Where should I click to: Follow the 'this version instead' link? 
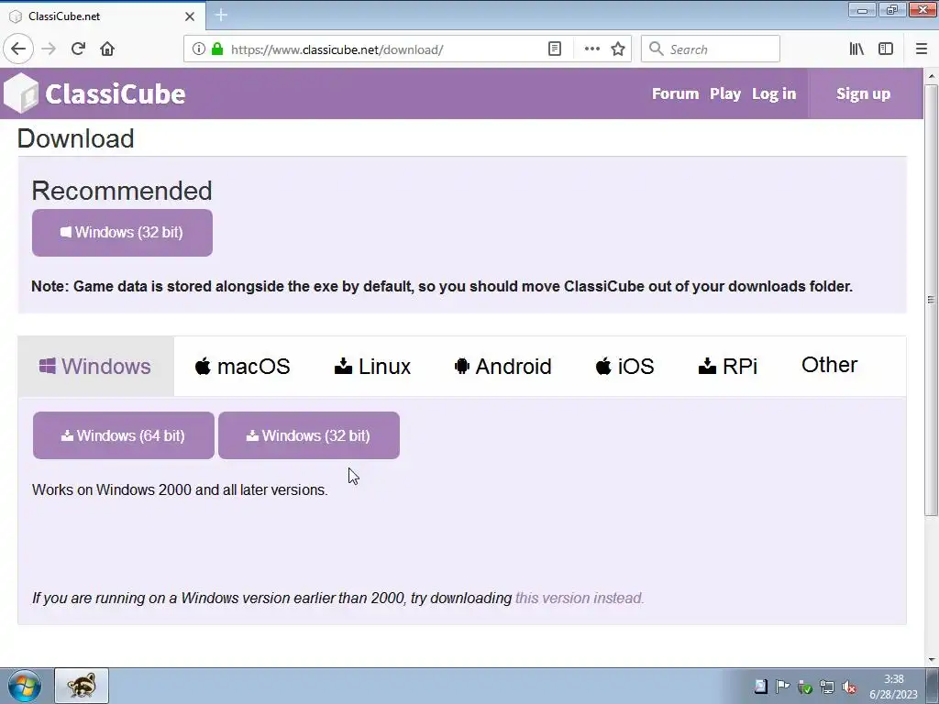coord(580,598)
